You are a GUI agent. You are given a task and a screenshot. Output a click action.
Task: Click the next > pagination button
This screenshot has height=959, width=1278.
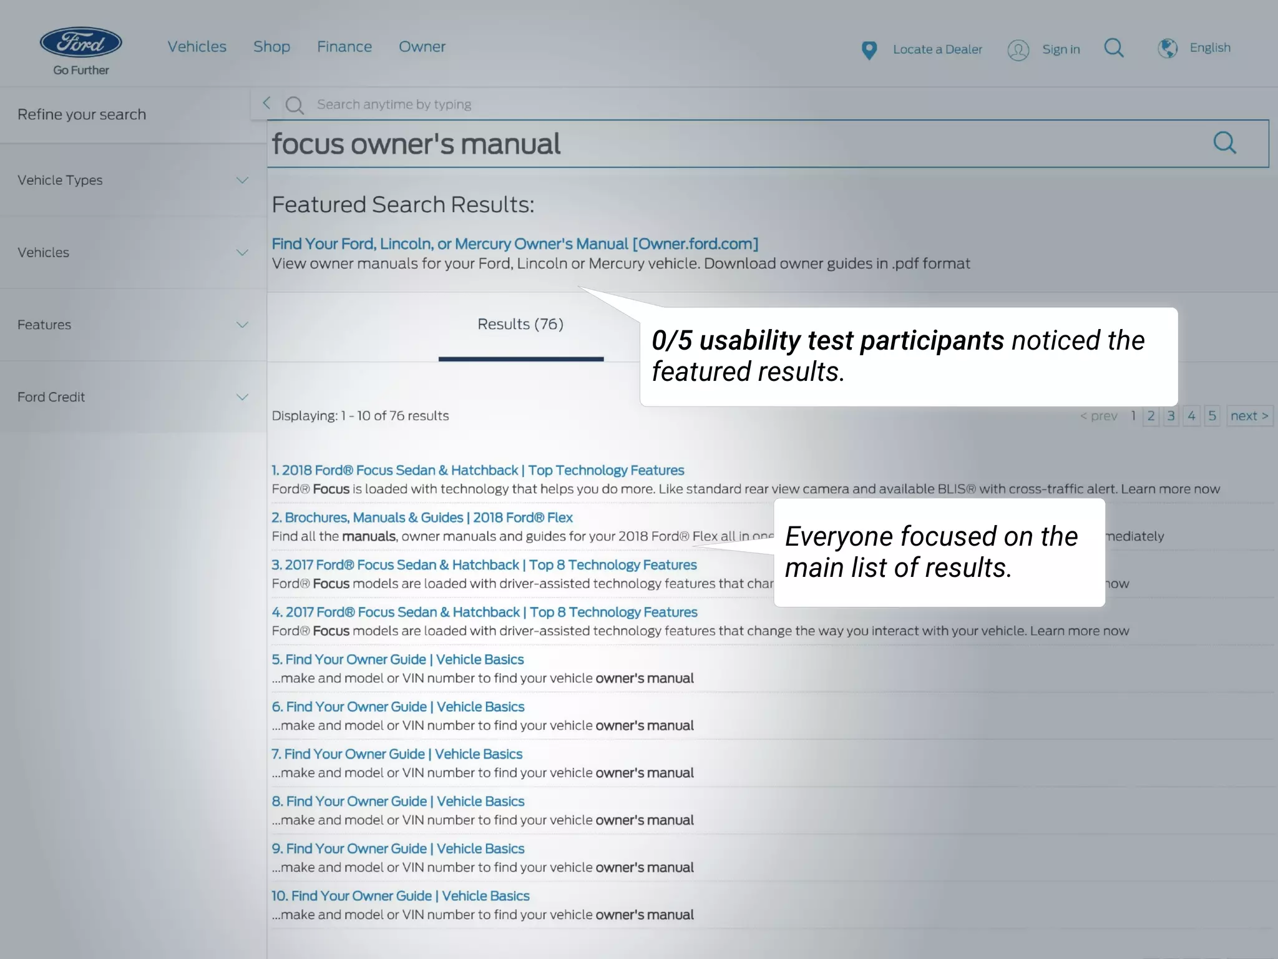(1249, 416)
